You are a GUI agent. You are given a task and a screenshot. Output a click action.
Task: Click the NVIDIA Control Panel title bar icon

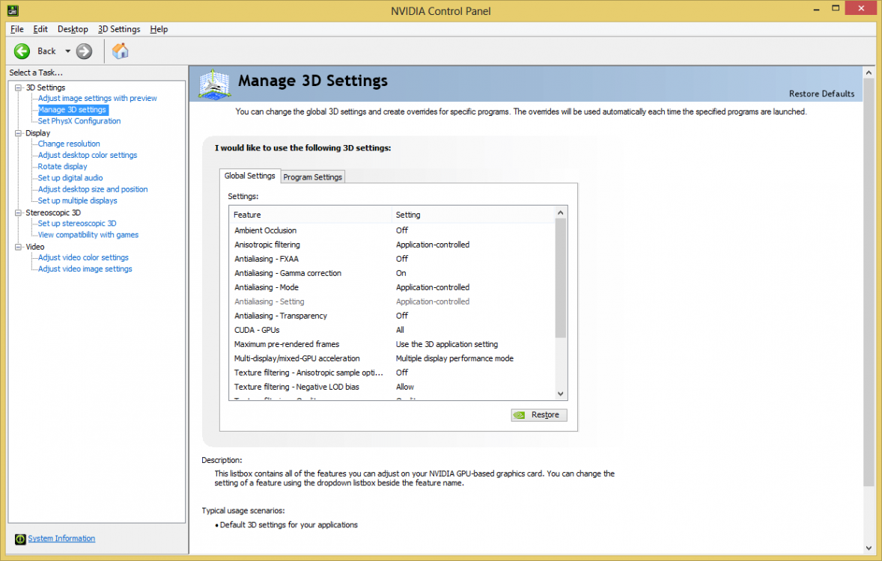pos(13,10)
